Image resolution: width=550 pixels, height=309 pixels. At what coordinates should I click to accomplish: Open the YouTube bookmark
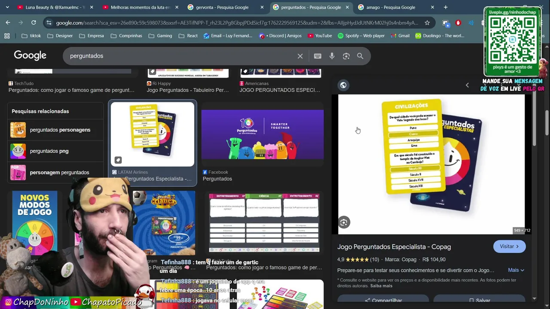(320, 36)
